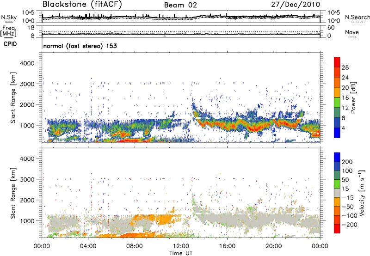Click the 'N.Sky' legend label
Screen dimensions: 370x256
pos(9,17)
